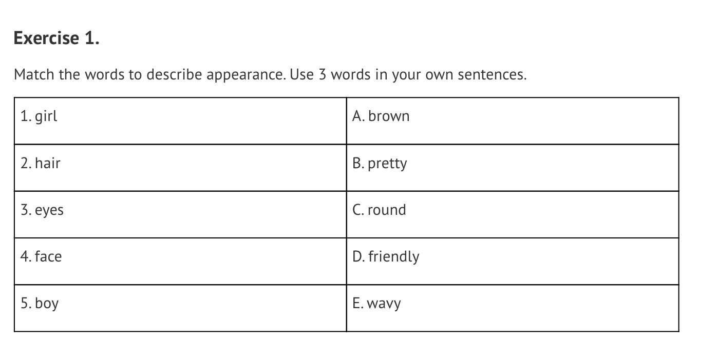Screen dimensions: 718x361
Task: Click the word "appearance" in the instructions
Action: [x=244, y=75]
